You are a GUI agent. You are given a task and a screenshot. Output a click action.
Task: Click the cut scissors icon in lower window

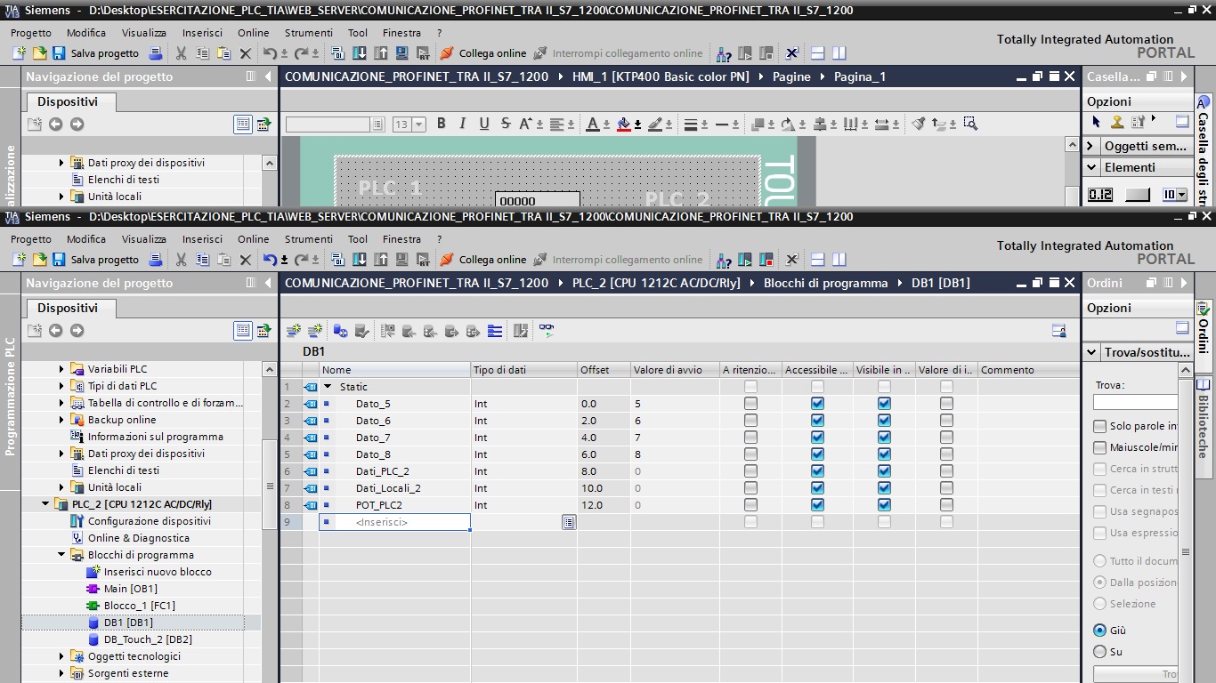182,260
